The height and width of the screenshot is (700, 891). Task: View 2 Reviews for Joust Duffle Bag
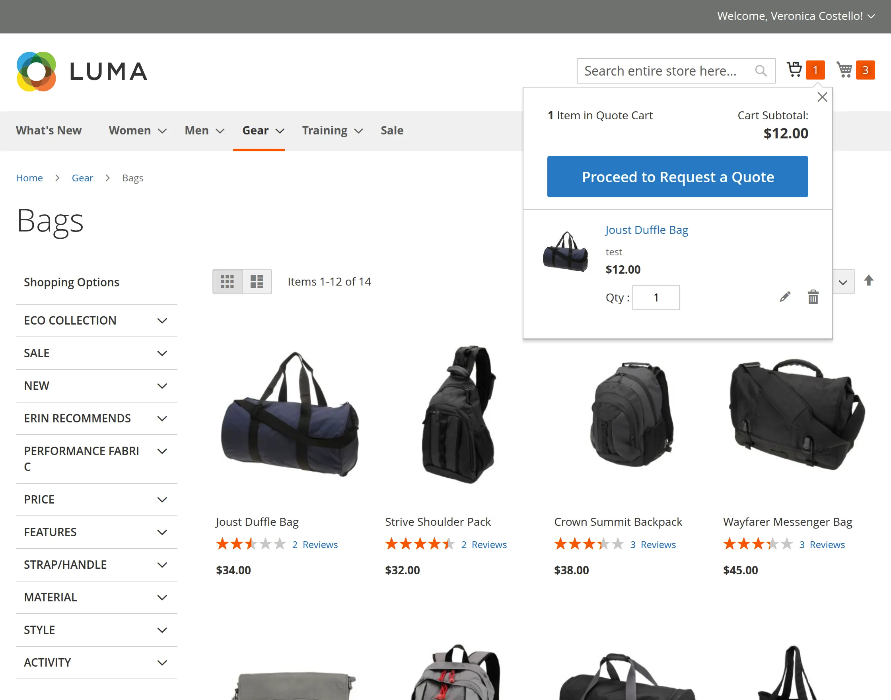(x=315, y=544)
